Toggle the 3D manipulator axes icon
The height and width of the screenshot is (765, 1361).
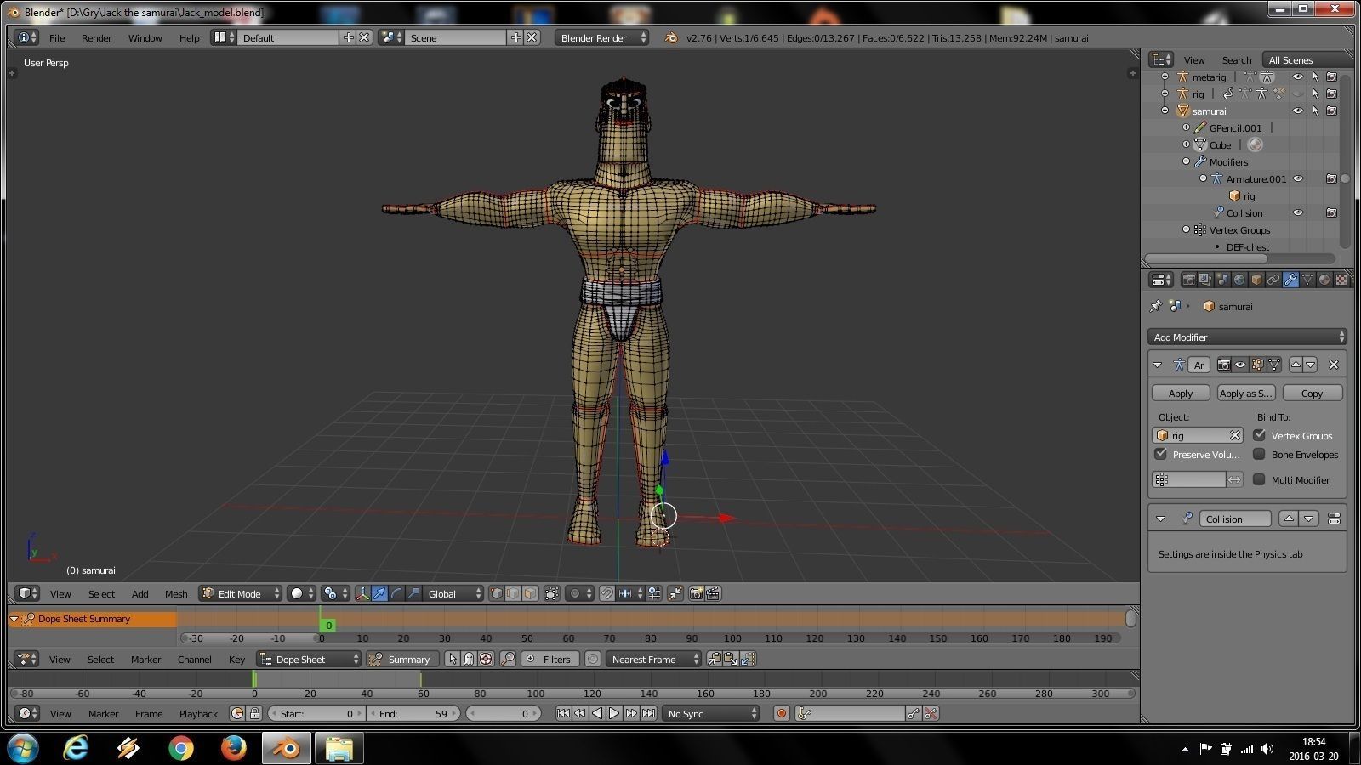click(x=363, y=593)
